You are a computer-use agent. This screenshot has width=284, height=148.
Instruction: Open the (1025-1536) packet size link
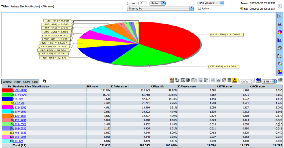click(20, 90)
